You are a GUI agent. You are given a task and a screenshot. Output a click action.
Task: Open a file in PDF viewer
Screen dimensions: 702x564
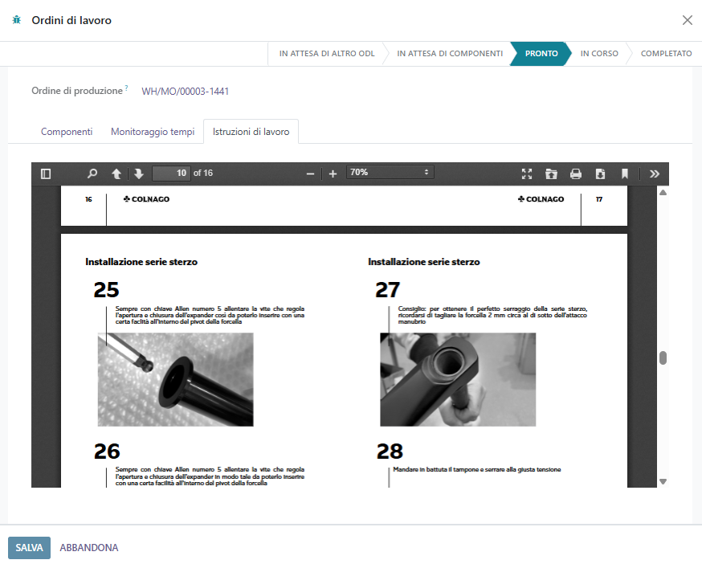coord(551,174)
